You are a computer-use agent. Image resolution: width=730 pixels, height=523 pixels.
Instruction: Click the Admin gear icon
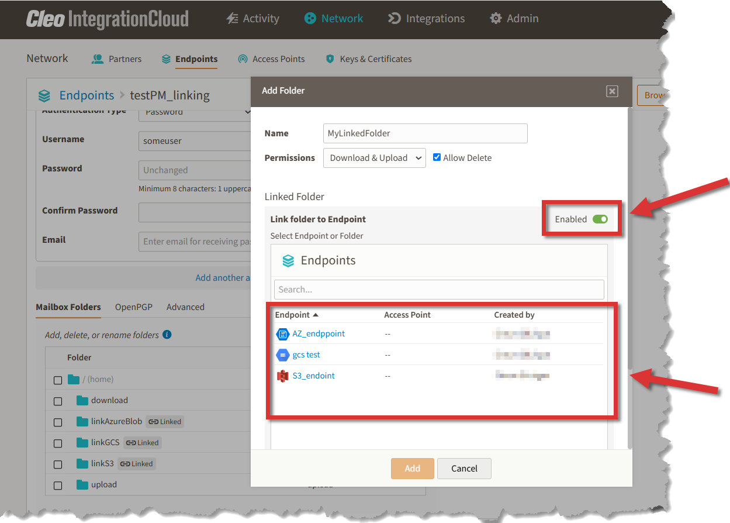[496, 19]
